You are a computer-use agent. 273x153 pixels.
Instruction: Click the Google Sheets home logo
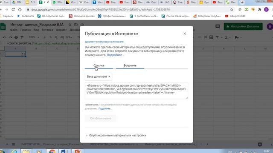click(3, 27)
